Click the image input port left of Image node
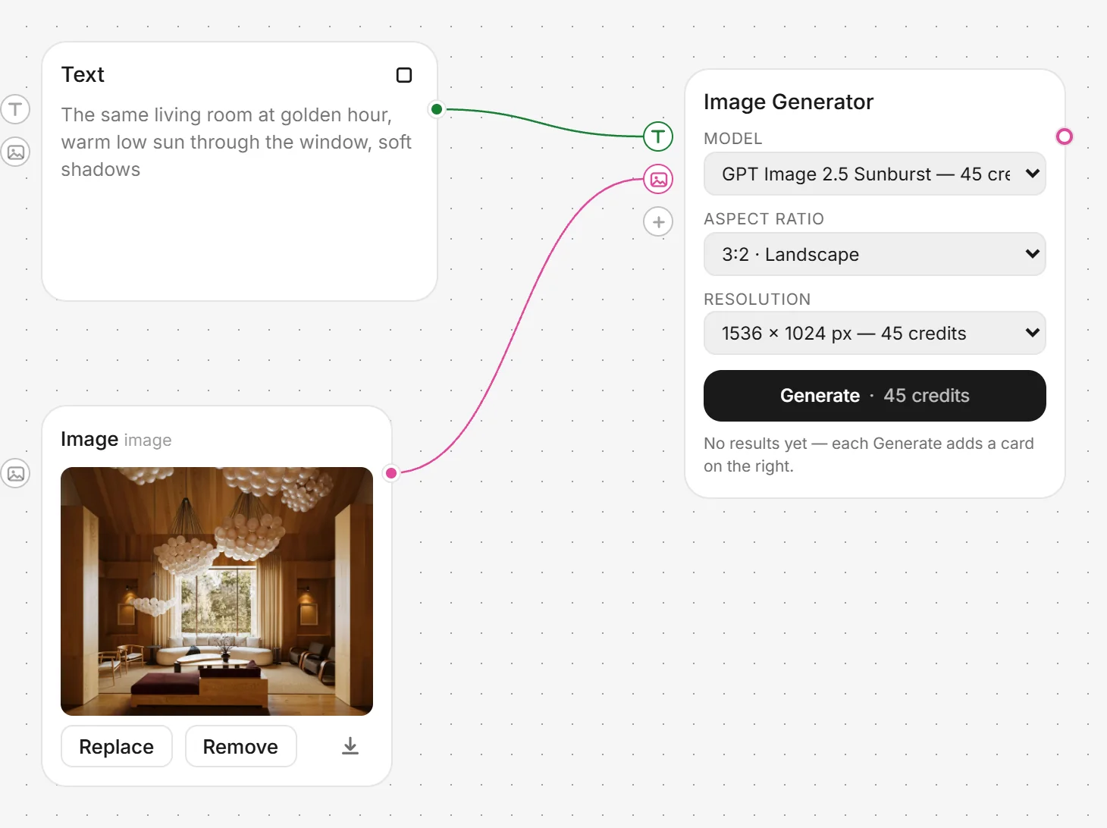1107x828 pixels. (x=15, y=473)
